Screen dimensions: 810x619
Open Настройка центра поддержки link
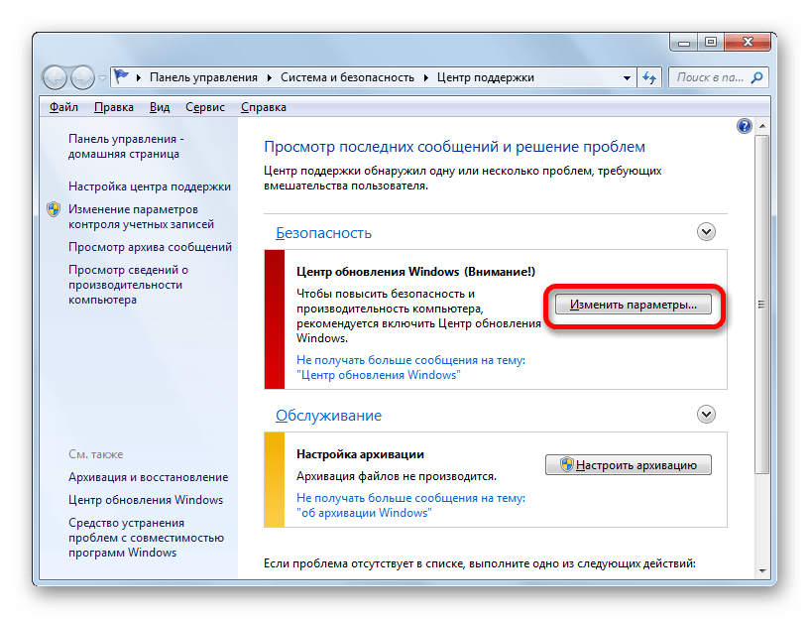150,186
